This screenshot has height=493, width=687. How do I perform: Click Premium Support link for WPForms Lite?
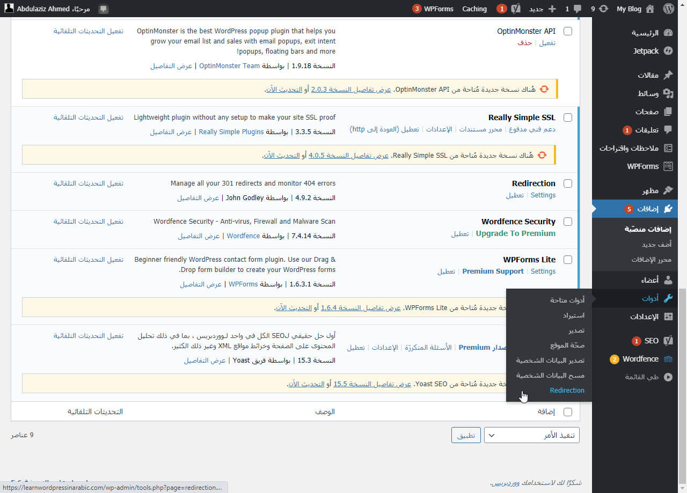pyautogui.click(x=493, y=271)
